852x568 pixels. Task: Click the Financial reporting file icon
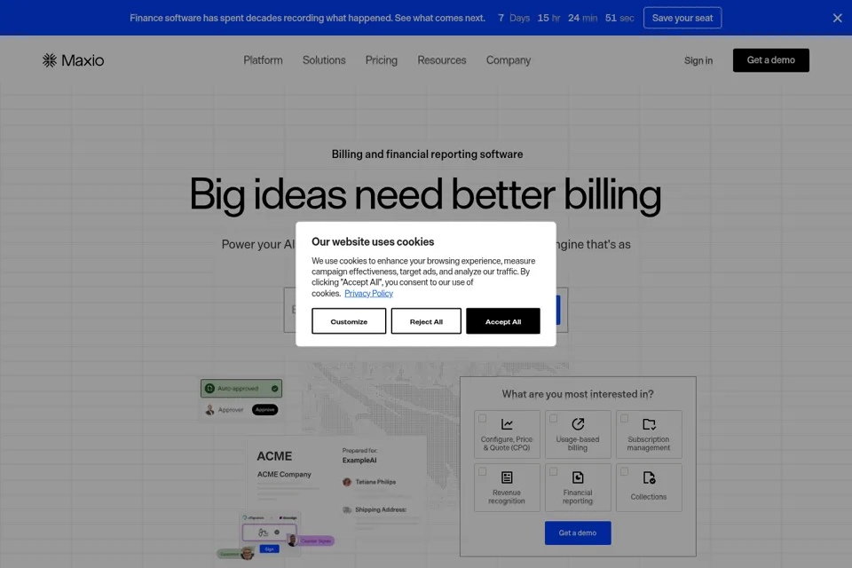coord(578,477)
